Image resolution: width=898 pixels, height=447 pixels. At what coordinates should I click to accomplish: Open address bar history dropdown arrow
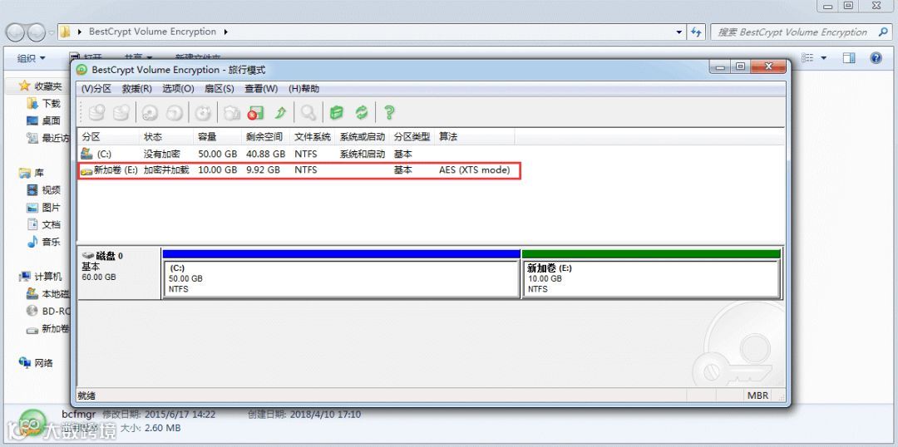tap(679, 32)
